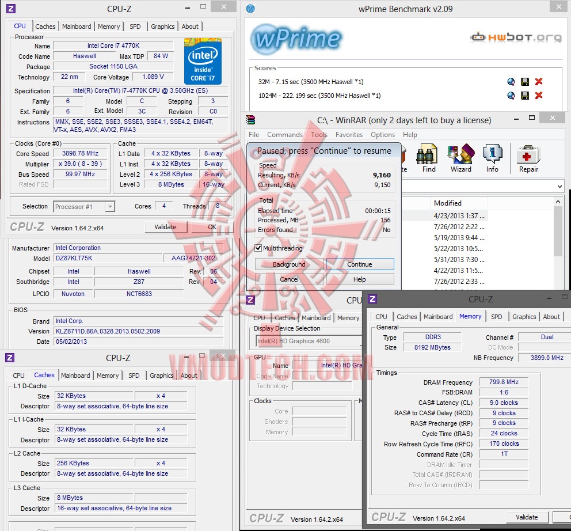Select Graphics tab in CPU-Z Memory window
The width and height of the screenshot is (571, 531).
524,317
